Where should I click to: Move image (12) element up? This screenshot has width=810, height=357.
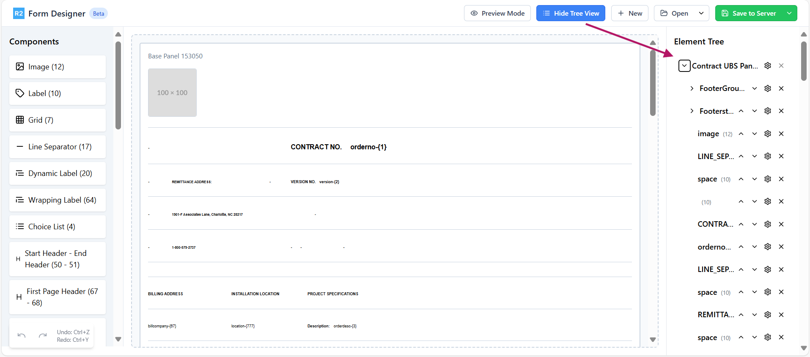click(x=741, y=134)
